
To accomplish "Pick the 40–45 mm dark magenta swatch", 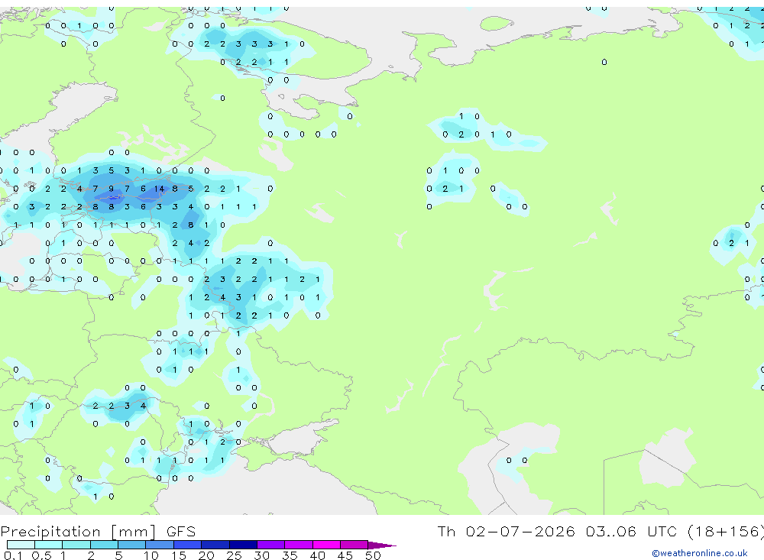I will pos(327,545).
